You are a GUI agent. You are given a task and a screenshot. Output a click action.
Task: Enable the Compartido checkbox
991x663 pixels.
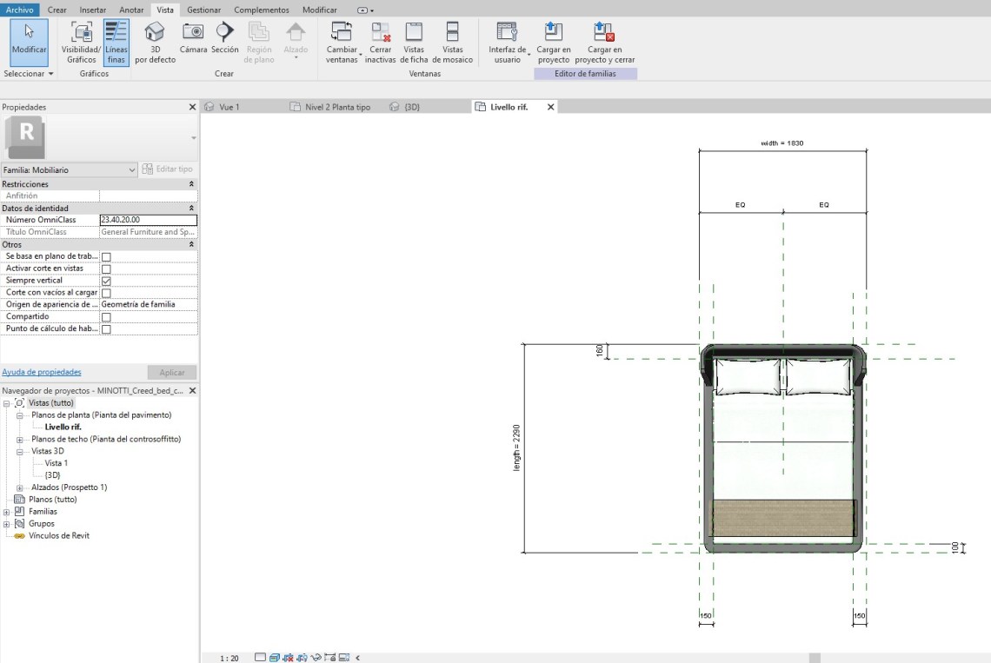pyautogui.click(x=106, y=317)
